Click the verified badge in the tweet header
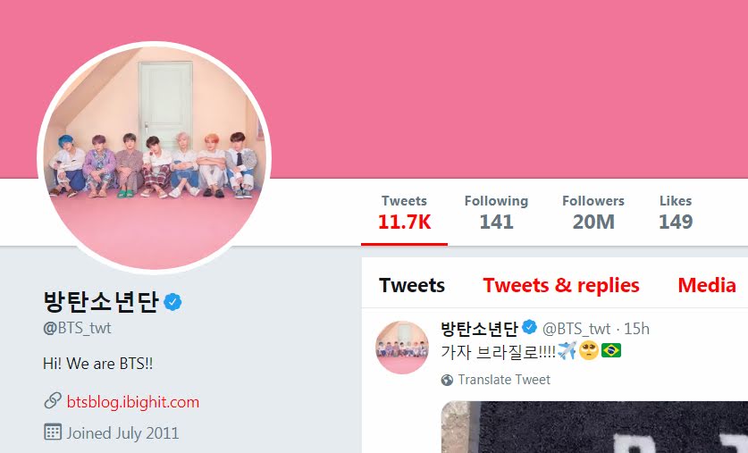The width and height of the screenshot is (748, 453). [530, 327]
